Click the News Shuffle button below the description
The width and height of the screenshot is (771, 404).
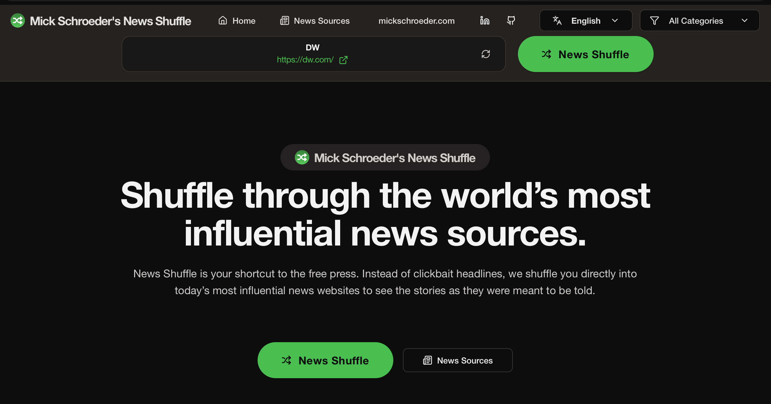click(x=325, y=360)
